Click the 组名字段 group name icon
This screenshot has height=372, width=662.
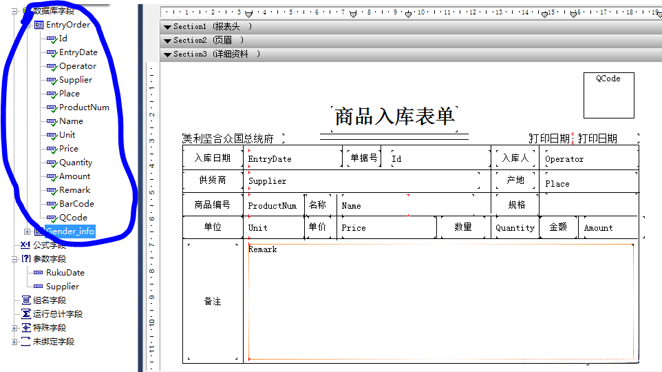(25, 300)
